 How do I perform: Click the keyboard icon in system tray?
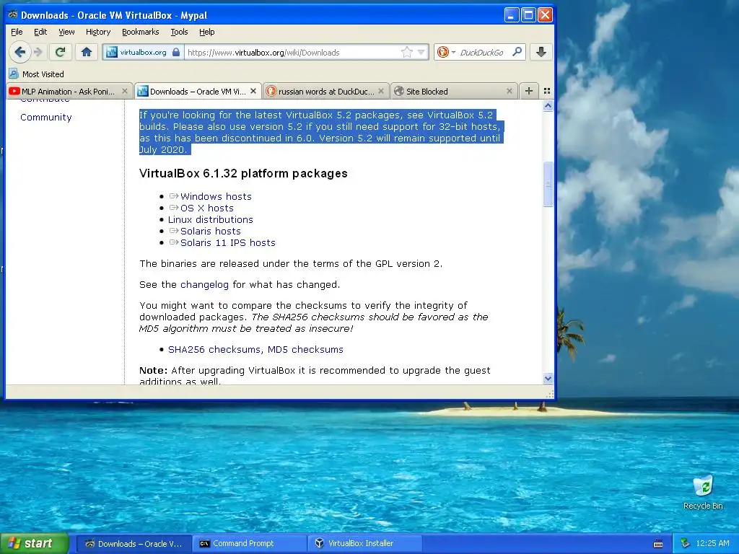(x=658, y=544)
